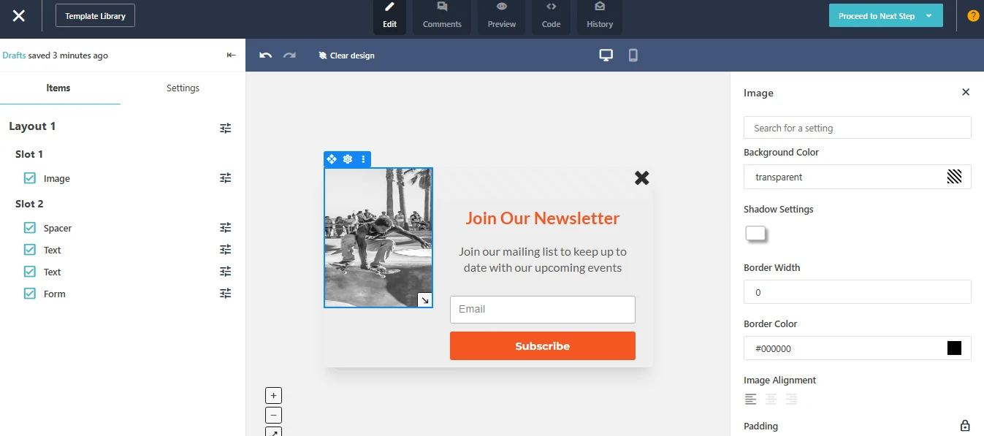984x436 pixels.
Task: Open the Preview tab
Action: [x=502, y=16]
